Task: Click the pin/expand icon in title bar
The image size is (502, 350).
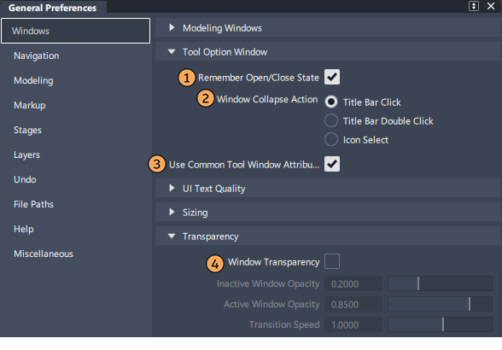Action: point(474,6)
